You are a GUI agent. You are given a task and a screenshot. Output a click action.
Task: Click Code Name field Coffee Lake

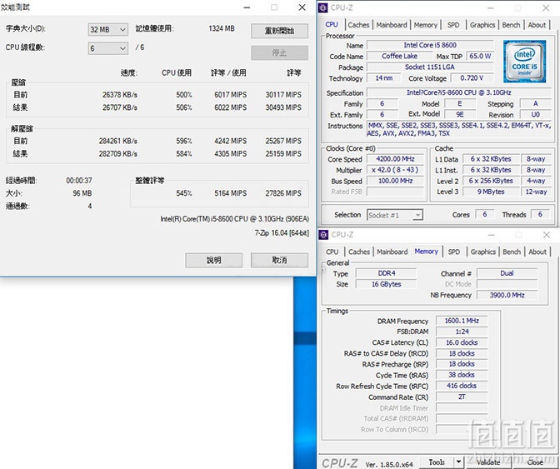399,56
